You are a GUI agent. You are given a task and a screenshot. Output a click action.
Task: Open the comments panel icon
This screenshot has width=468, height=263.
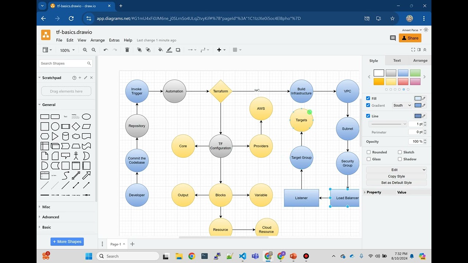(393, 38)
